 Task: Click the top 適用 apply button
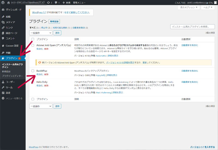(x=57, y=33)
